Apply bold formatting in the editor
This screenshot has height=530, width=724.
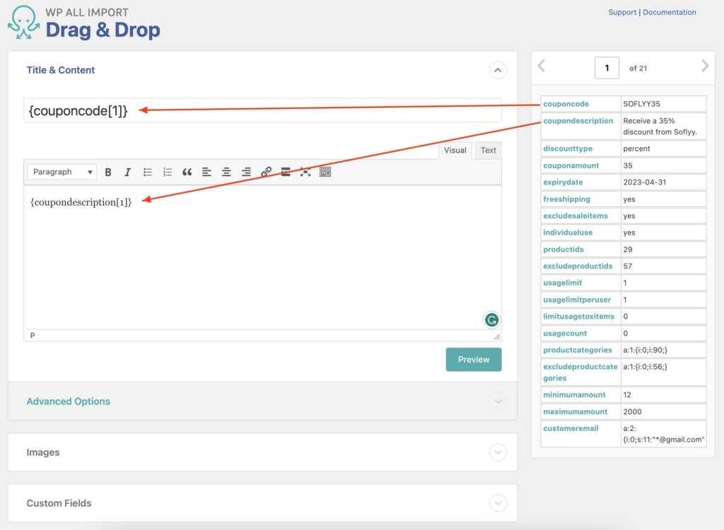tap(107, 172)
